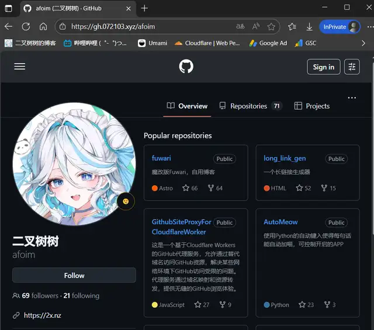Follow the afoim user

tap(74, 275)
